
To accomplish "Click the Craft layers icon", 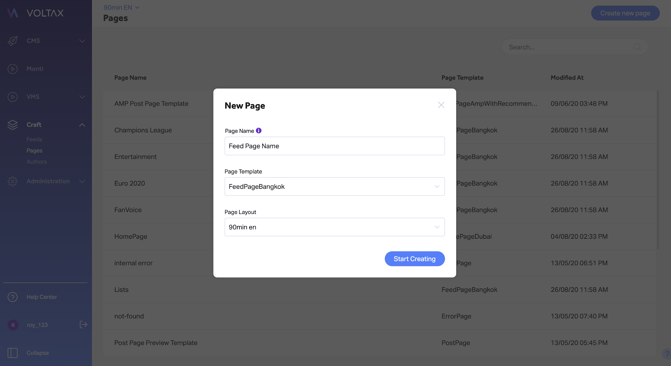I will [x=13, y=125].
